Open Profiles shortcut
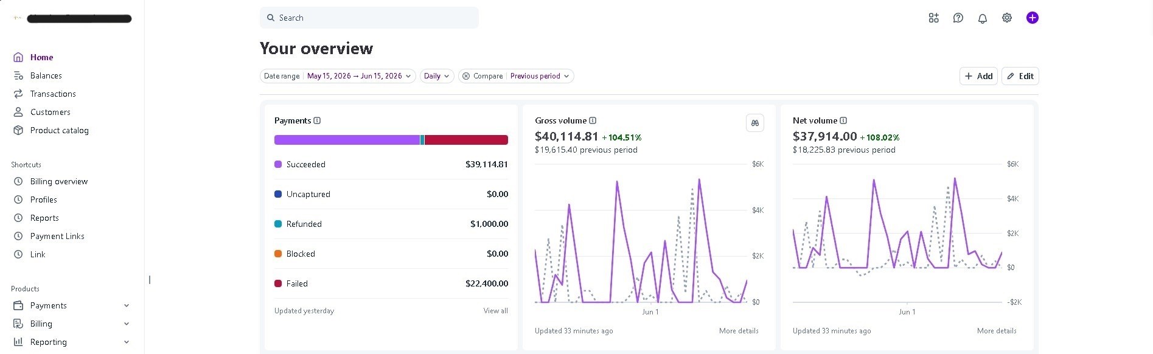The height and width of the screenshot is (354, 1153). point(44,200)
